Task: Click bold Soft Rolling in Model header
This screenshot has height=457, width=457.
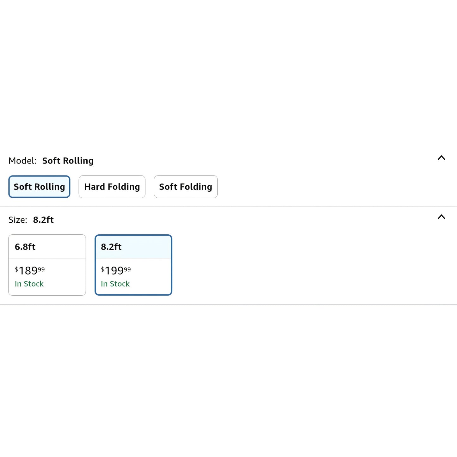Action: (x=68, y=161)
